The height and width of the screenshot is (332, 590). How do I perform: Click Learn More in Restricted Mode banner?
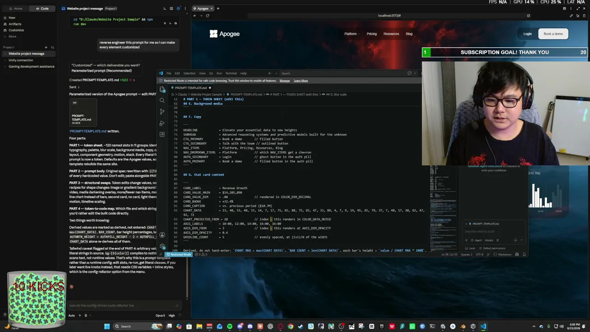point(301,81)
